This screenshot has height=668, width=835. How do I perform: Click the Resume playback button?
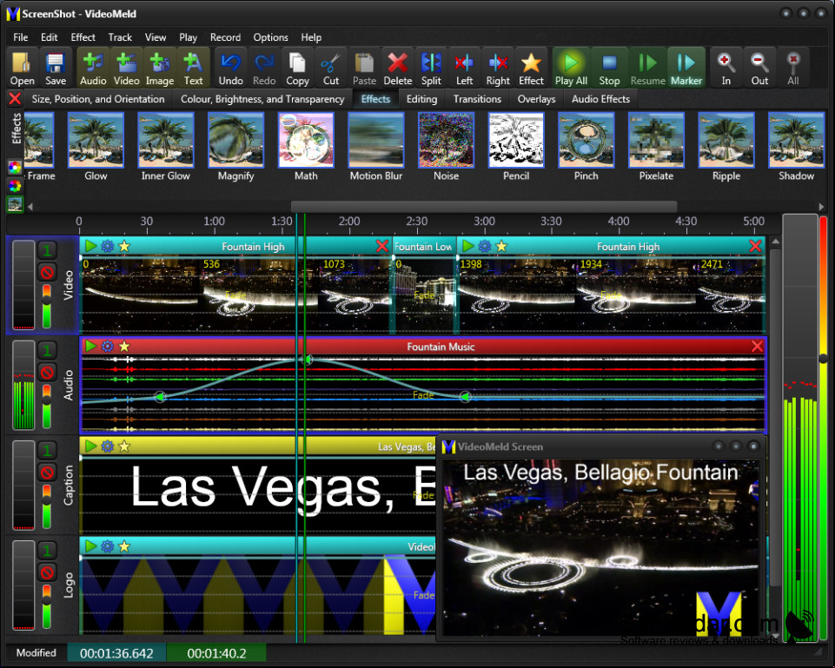click(x=647, y=68)
